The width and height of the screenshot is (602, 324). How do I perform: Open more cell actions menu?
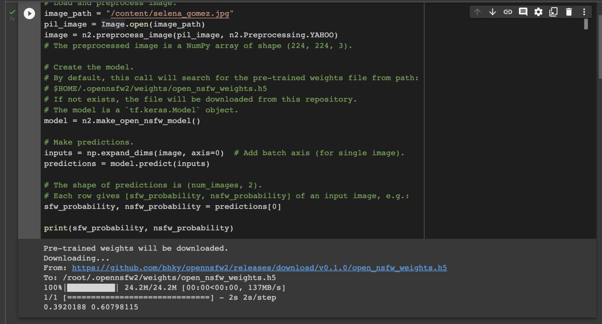coord(584,12)
